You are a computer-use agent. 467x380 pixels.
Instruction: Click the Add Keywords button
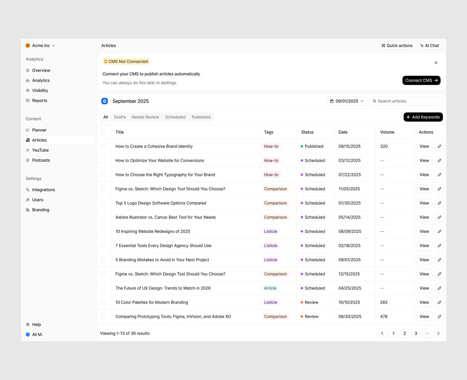[x=423, y=117]
